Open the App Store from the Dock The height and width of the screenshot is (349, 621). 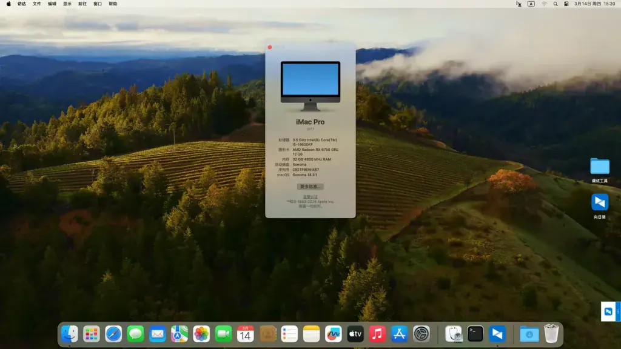click(x=399, y=334)
